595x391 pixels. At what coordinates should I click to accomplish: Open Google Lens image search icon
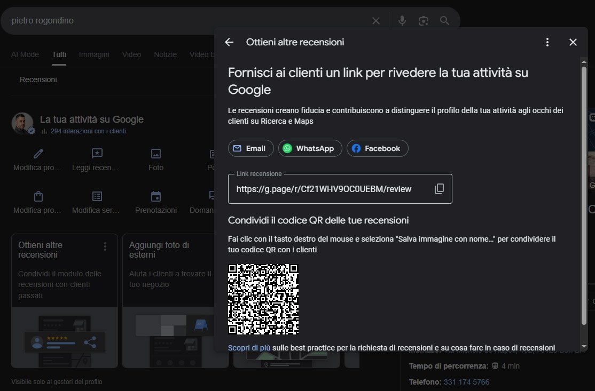(x=424, y=20)
